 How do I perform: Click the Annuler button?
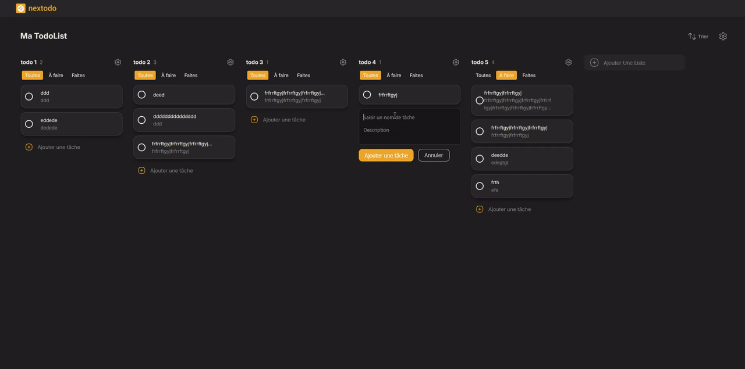pyautogui.click(x=434, y=155)
